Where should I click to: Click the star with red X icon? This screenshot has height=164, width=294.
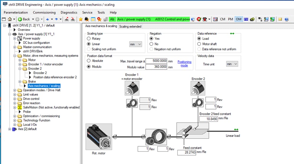(99, 19)
